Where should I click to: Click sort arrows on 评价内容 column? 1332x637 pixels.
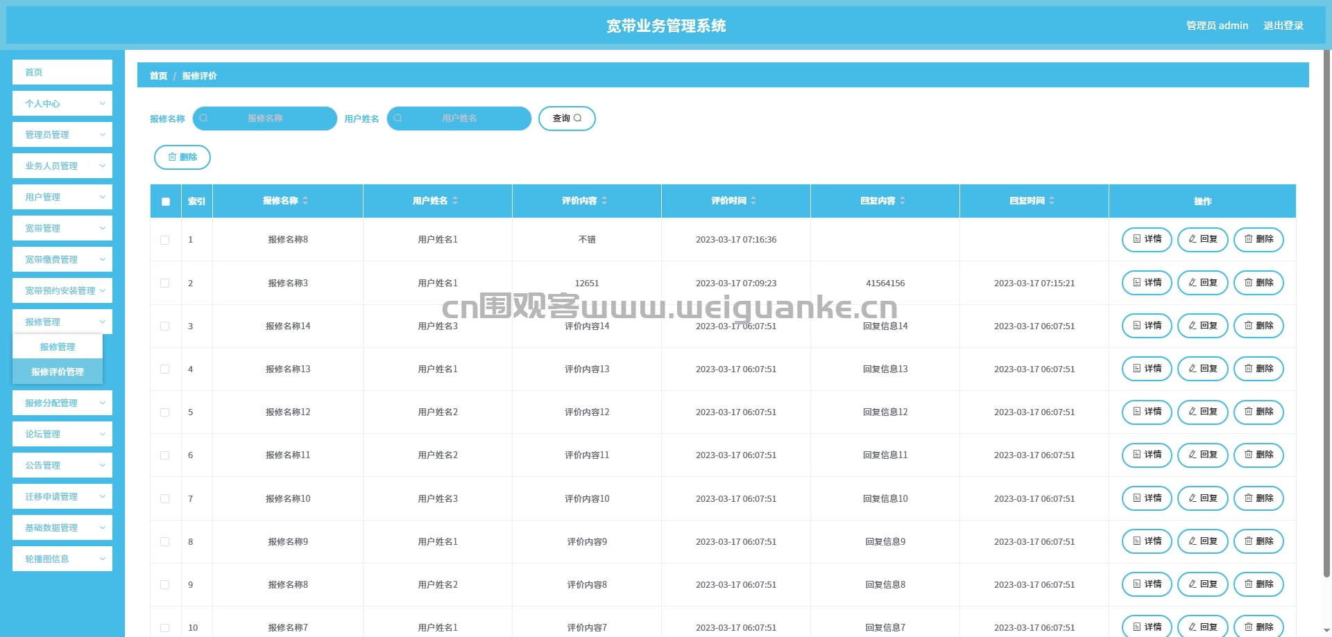tap(604, 200)
